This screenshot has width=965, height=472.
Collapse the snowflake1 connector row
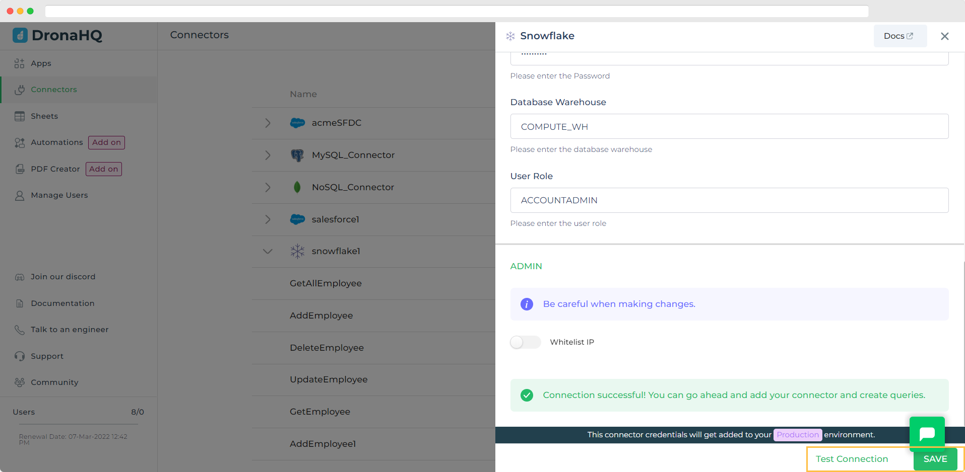point(268,251)
